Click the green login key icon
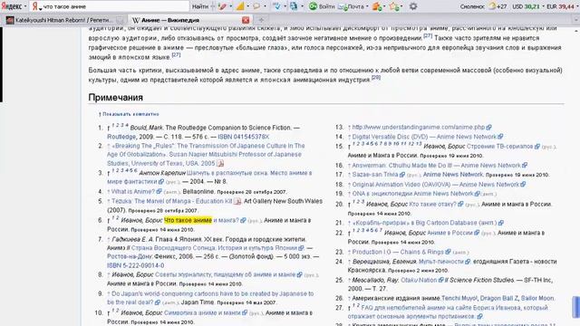The image size is (580, 326). [313, 6]
